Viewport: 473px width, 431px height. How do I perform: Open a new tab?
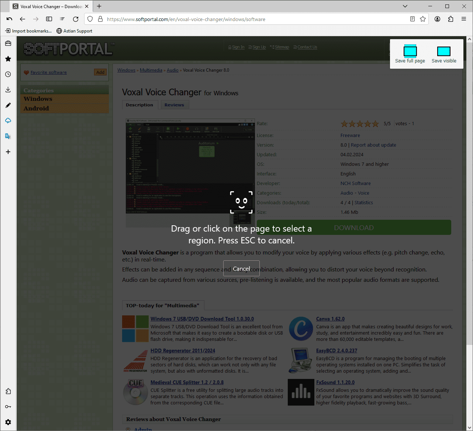[99, 6]
